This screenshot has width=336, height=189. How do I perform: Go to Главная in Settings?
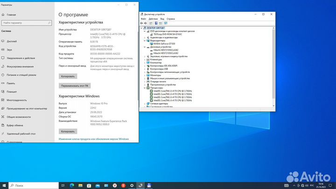11,15
